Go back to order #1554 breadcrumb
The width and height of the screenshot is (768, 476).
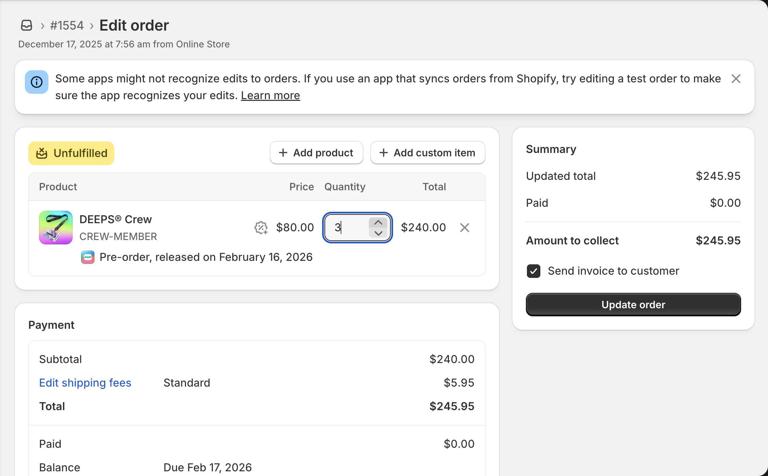pyautogui.click(x=67, y=26)
